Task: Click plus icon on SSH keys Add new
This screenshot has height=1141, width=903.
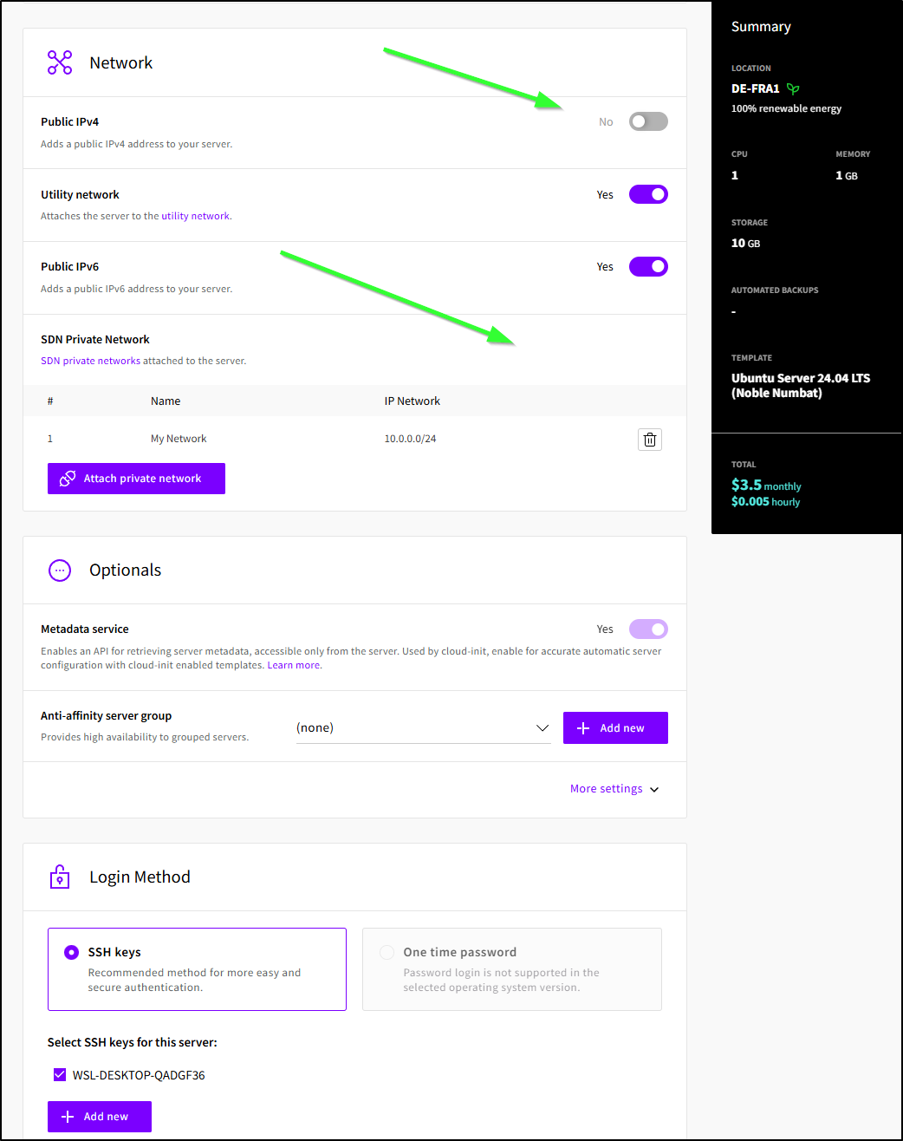Action: (x=68, y=1117)
